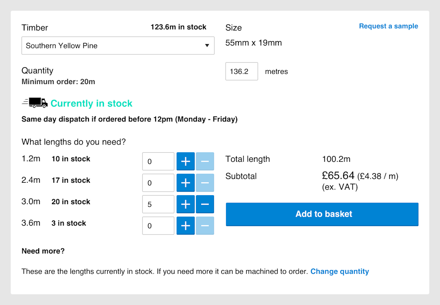Decrease the 2.4m length quantity
Screen dimensions: 440x305
205,183
